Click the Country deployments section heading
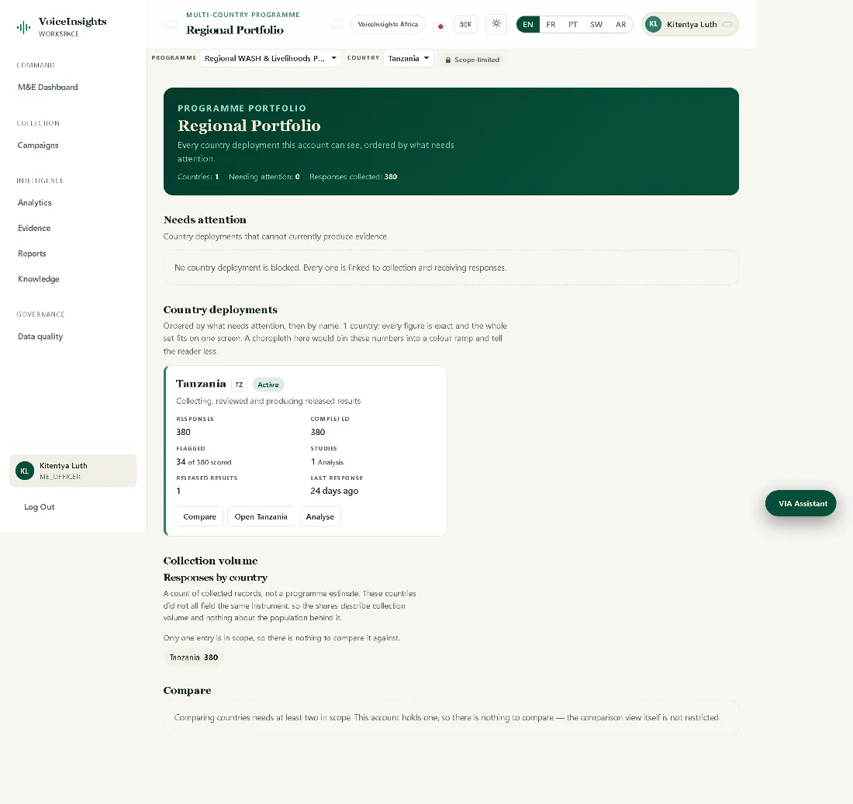This screenshot has width=853, height=804. [x=220, y=309]
